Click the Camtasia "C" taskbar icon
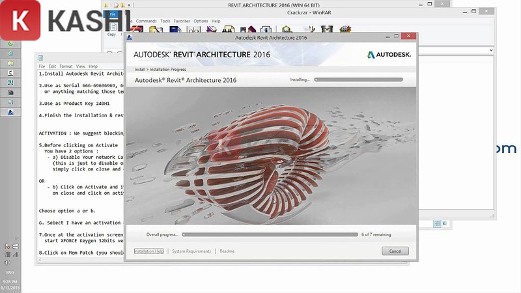 (x=10, y=73)
